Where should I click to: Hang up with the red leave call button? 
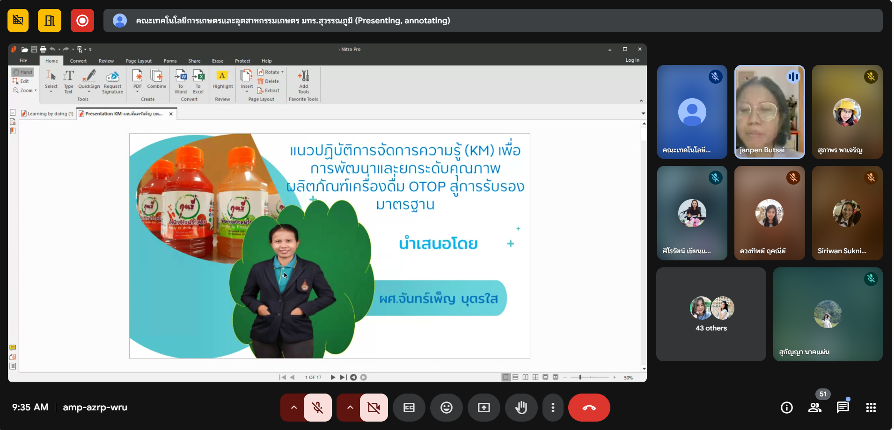(x=589, y=408)
